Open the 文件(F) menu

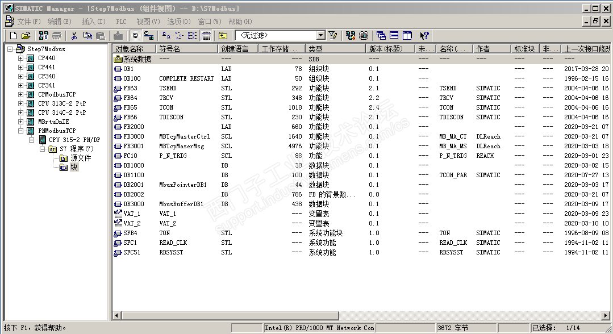pos(29,22)
